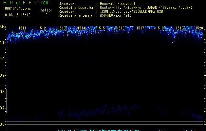Click the 1.1 frequency axis label
This screenshot has width=206, height=131.
pos(3,43)
